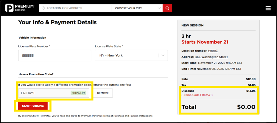Click the Start Time November 21 9:17AM line

tap(212, 63)
